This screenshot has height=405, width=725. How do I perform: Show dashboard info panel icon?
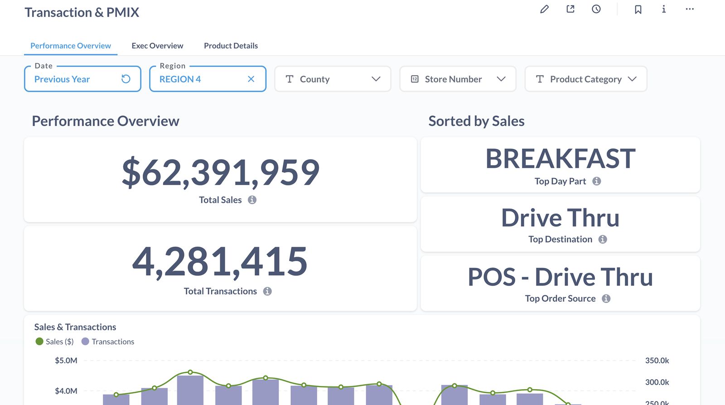(x=664, y=9)
